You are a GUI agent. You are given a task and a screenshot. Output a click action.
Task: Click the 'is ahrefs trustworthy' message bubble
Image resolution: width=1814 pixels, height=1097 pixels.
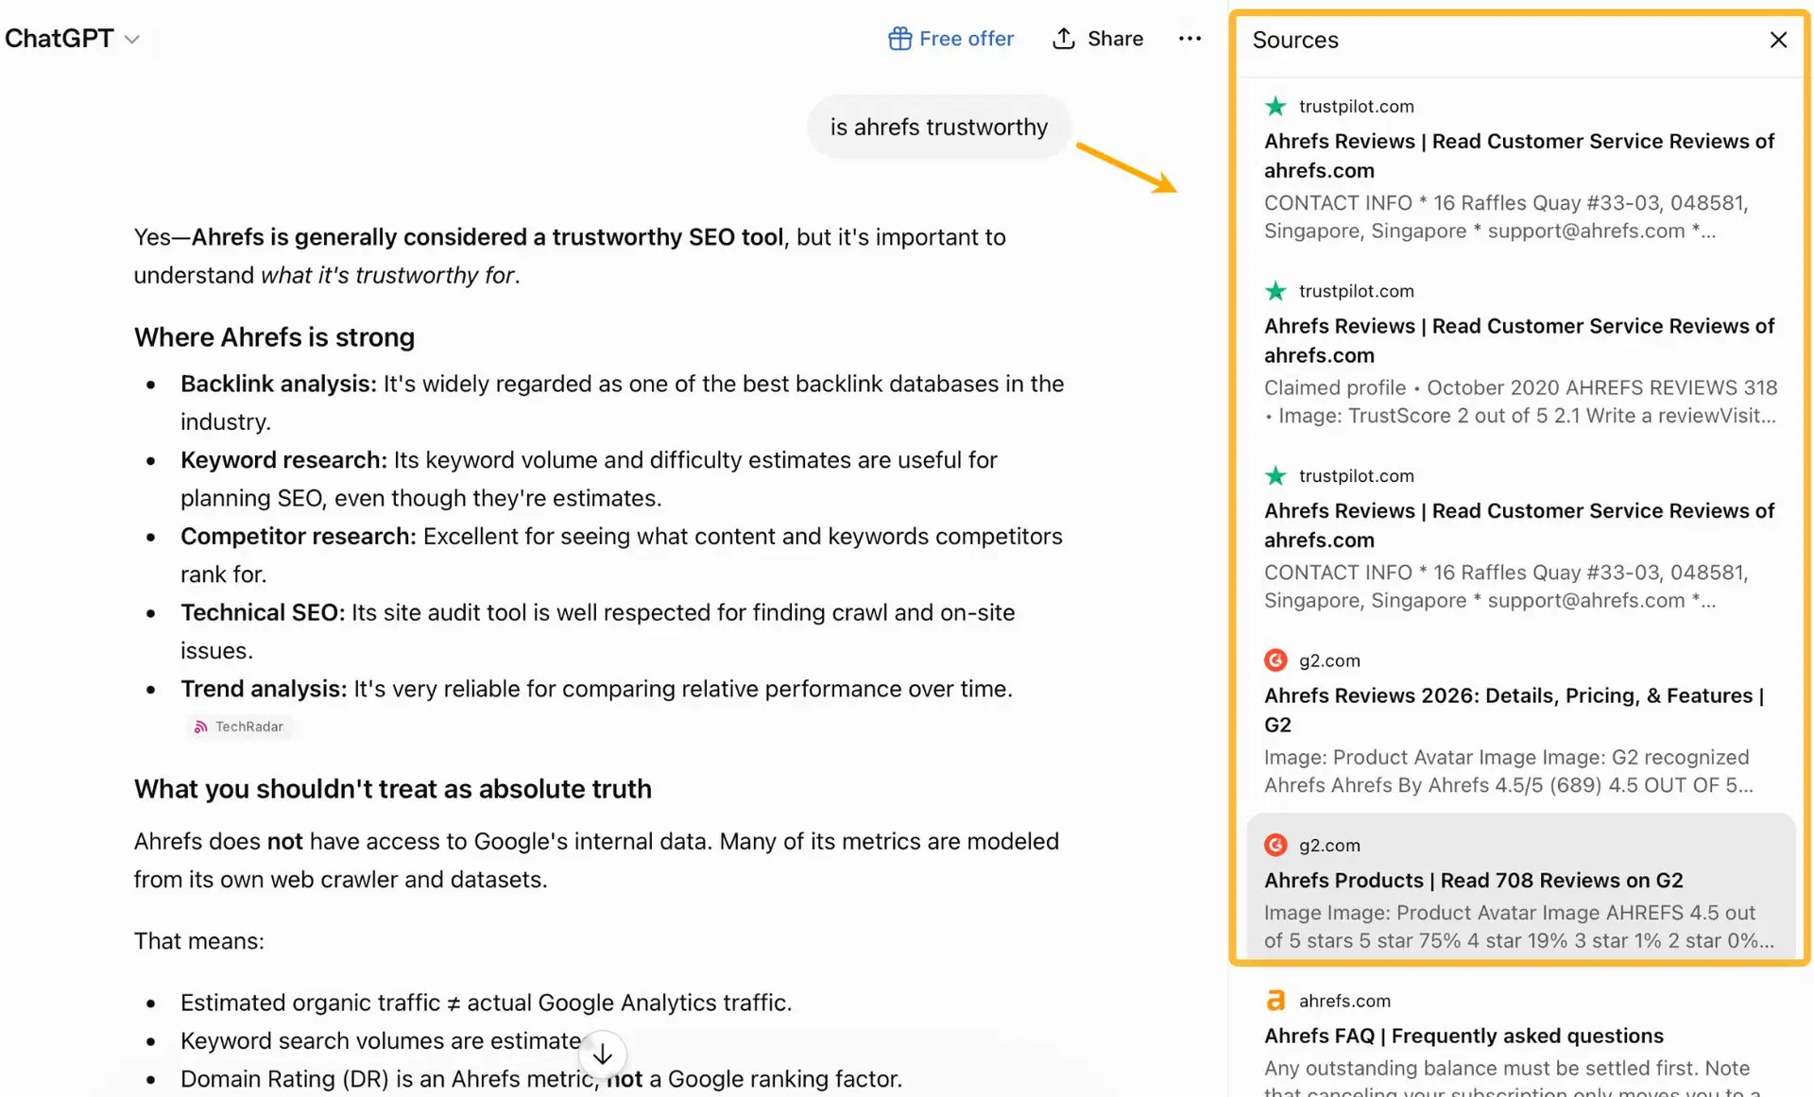(x=939, y=127)
